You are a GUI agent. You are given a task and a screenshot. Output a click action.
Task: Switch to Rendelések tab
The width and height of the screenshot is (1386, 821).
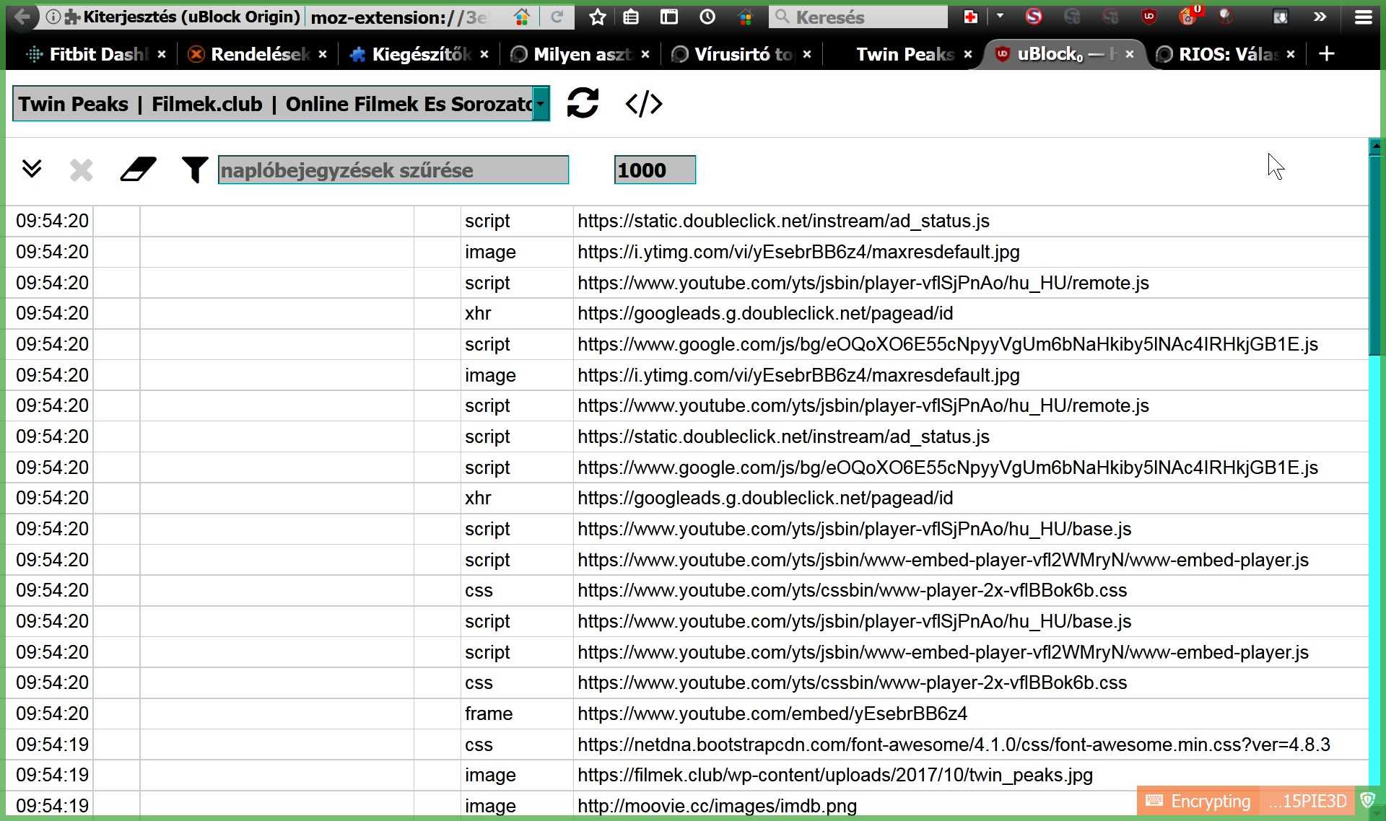click(x=248, y=53)
